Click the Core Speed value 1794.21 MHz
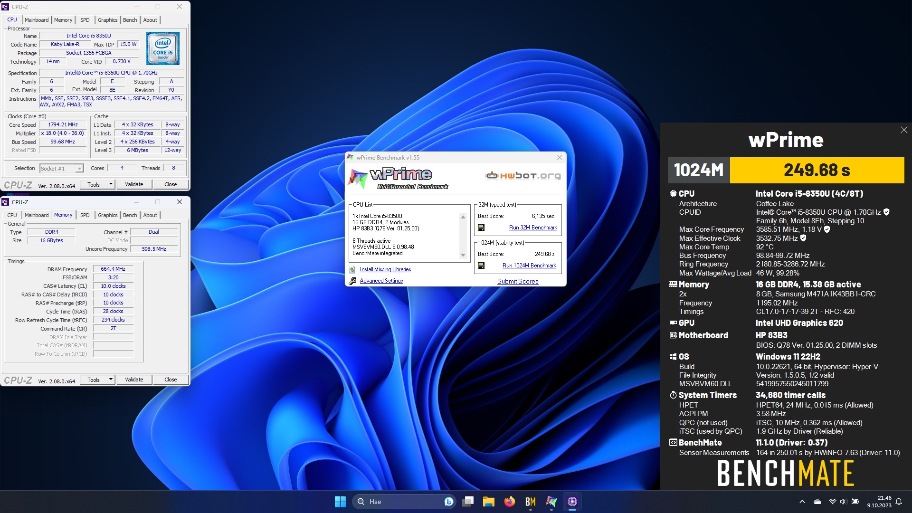This screenshot has width=912, height=513. [x=63, y=124]
